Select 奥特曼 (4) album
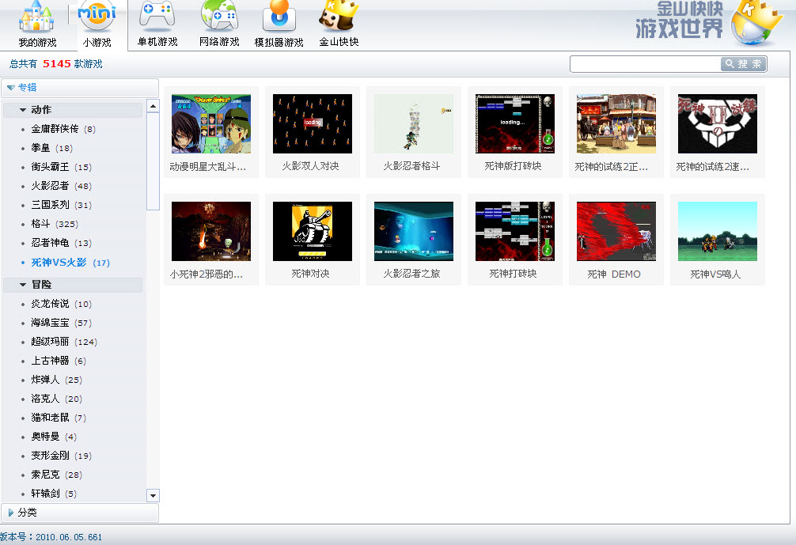The image size is (796, 545). point(54,437)
